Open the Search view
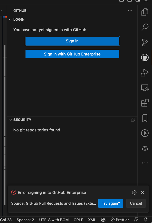This screenshot has height=223, width=152. [x=145, y=27]
